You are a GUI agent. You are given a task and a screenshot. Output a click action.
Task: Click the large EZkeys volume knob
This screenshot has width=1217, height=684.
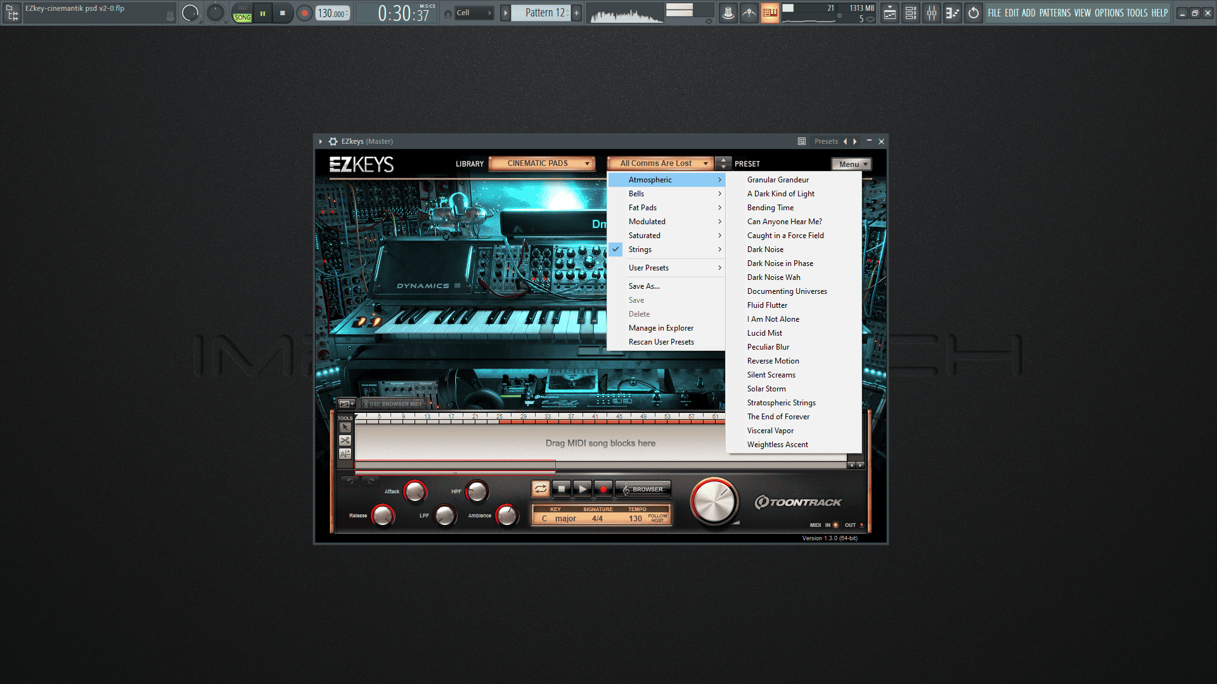(714, 502)
